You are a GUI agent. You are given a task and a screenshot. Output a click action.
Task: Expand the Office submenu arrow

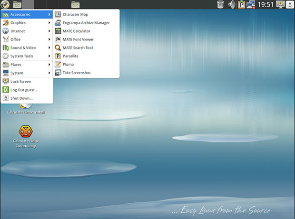[x=49, y=39]
